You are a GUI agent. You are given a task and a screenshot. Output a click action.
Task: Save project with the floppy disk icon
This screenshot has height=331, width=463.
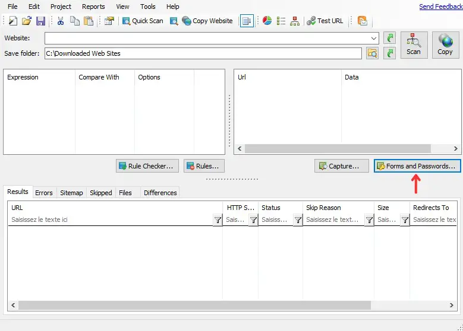coord(40,21)
